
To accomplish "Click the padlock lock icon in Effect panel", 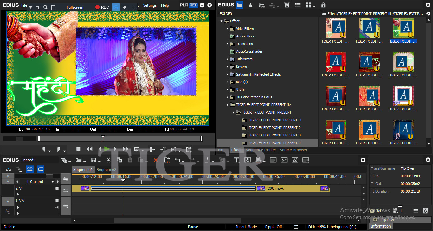I will coord(323,5).
